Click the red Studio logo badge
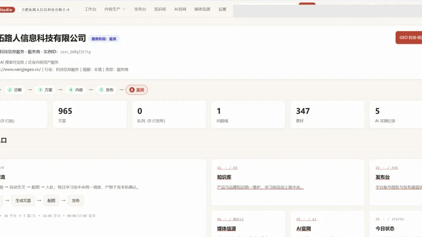 click(7, 10)
